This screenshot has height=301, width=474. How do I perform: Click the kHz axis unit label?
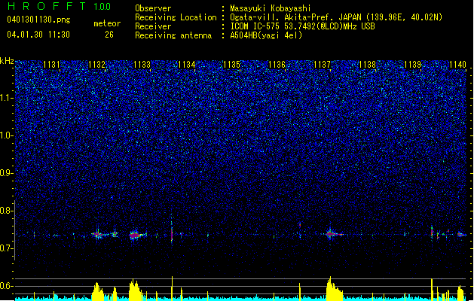click(7, 61)
